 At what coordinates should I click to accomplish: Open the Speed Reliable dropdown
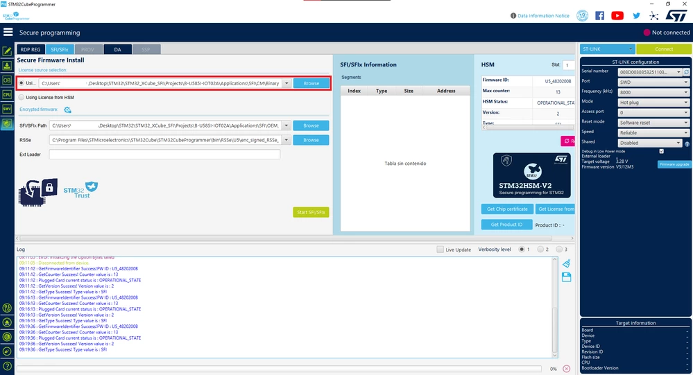tap(653, 133)
